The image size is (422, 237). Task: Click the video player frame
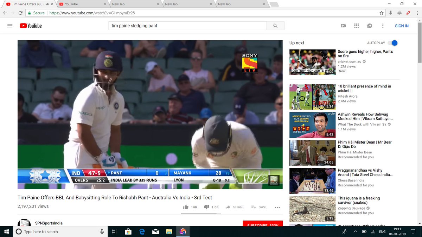pyautogui.click(x=150, y=114)
